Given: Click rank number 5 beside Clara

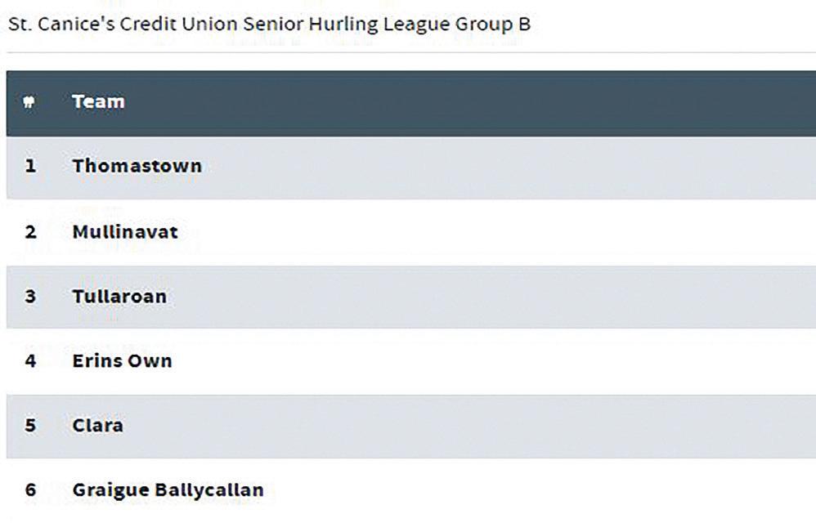Looking at the screenshot, I should [x=31, y=426].
